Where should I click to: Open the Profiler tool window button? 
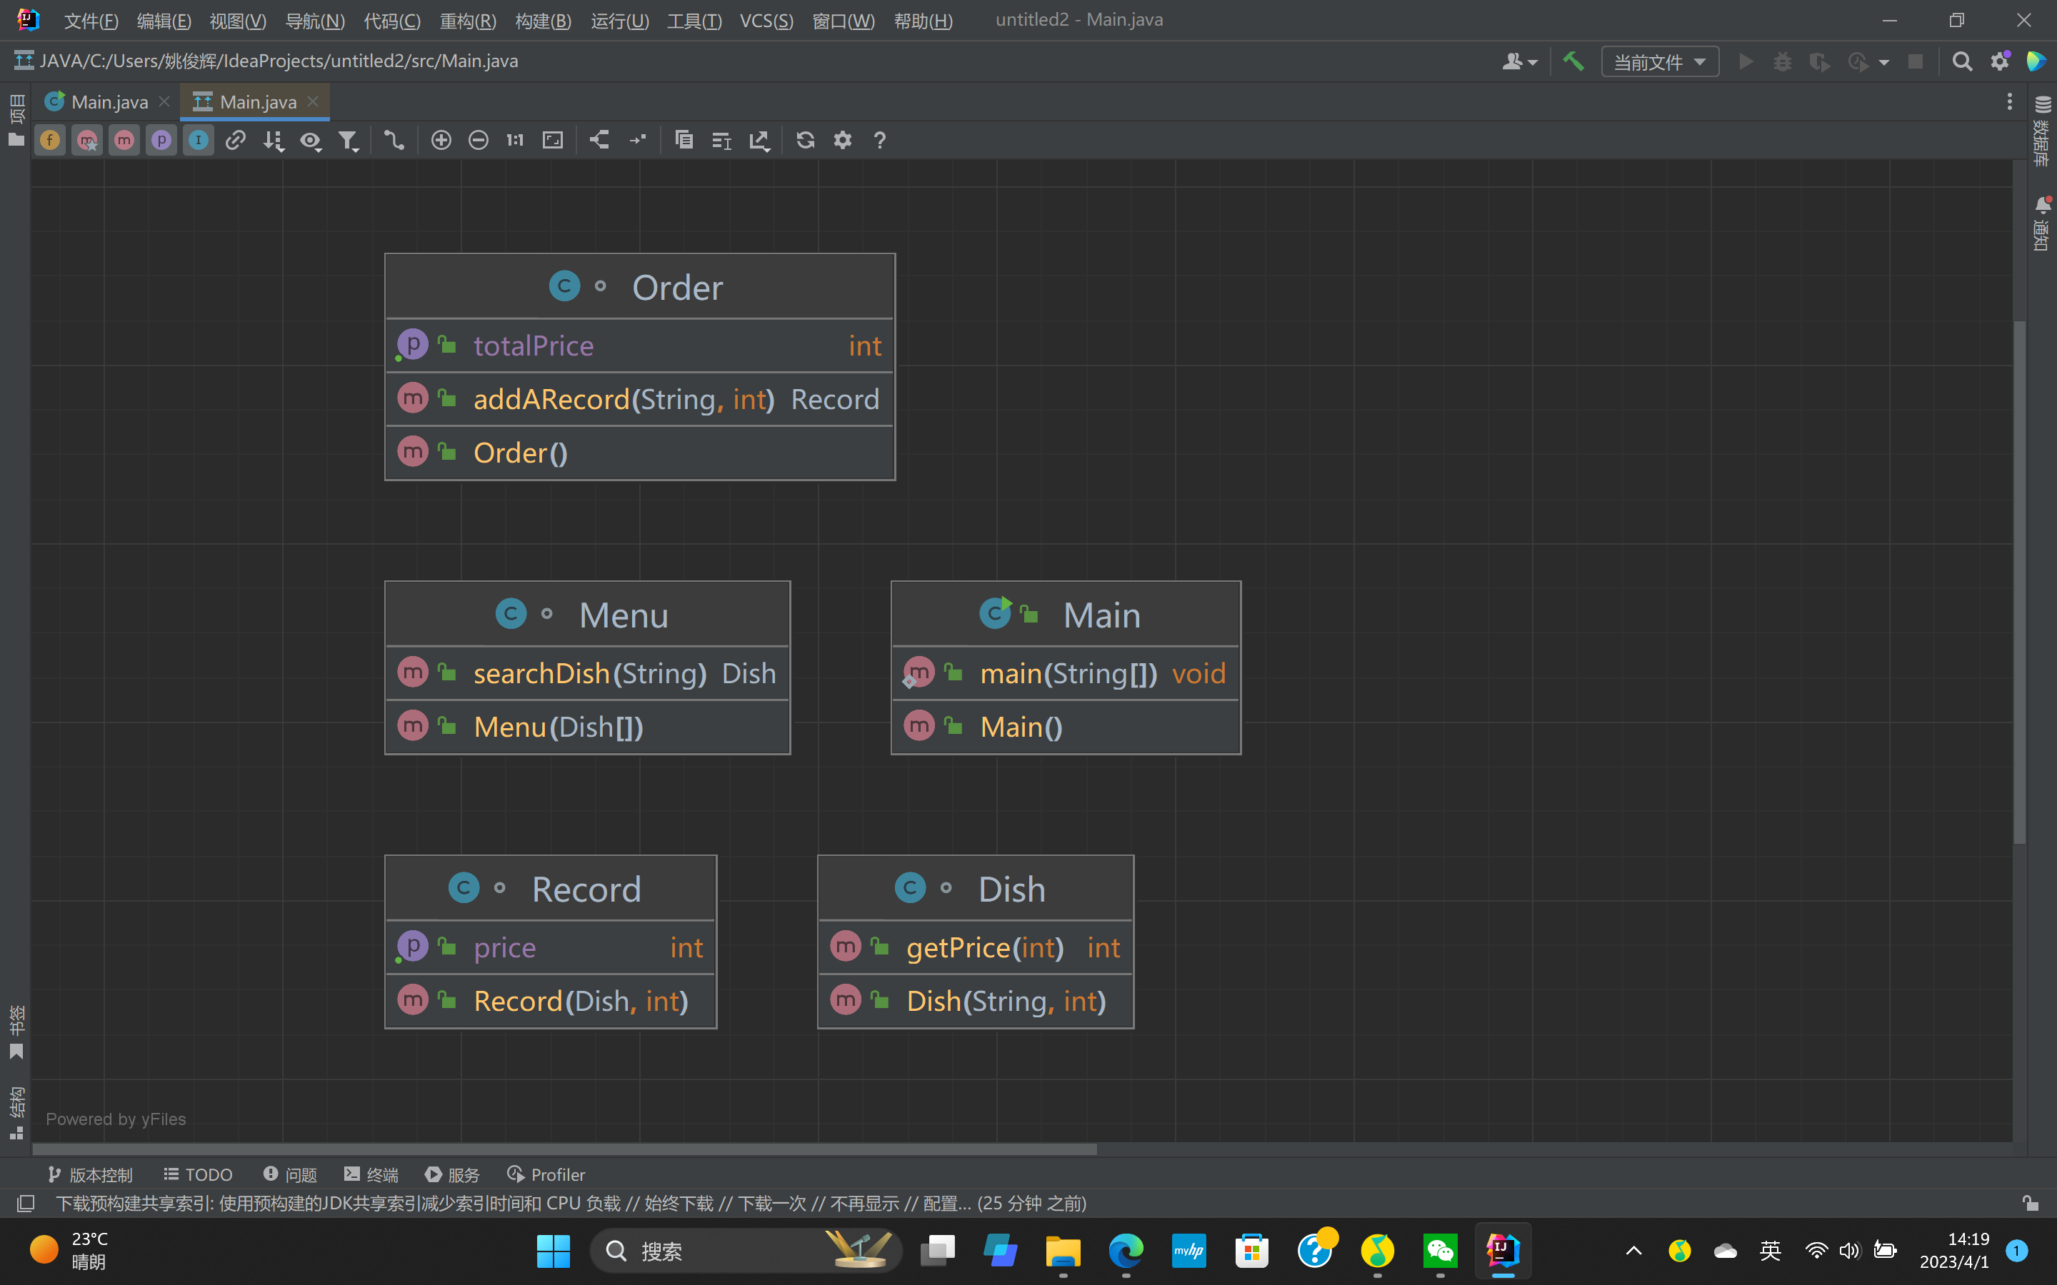tap(546, 1174)
